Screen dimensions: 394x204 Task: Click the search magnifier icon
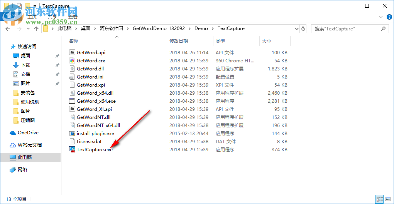[383, 28]
